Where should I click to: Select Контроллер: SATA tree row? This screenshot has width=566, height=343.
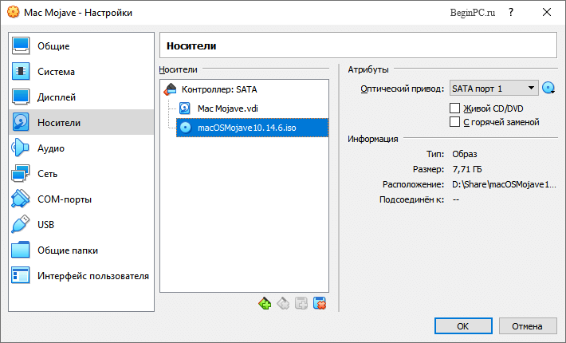245,89
